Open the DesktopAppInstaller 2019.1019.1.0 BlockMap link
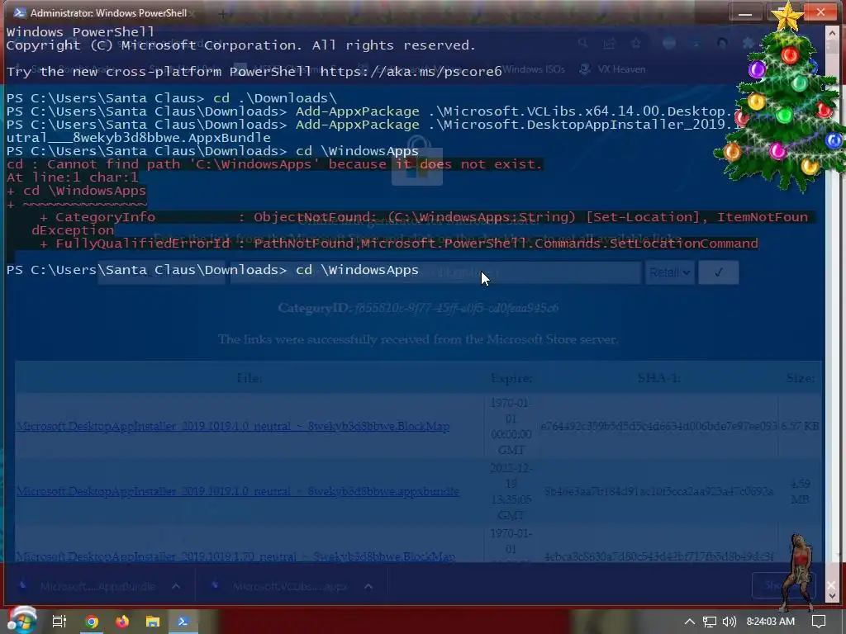The width and height of the screenshot is (846, 634). [x=232, y=427]
